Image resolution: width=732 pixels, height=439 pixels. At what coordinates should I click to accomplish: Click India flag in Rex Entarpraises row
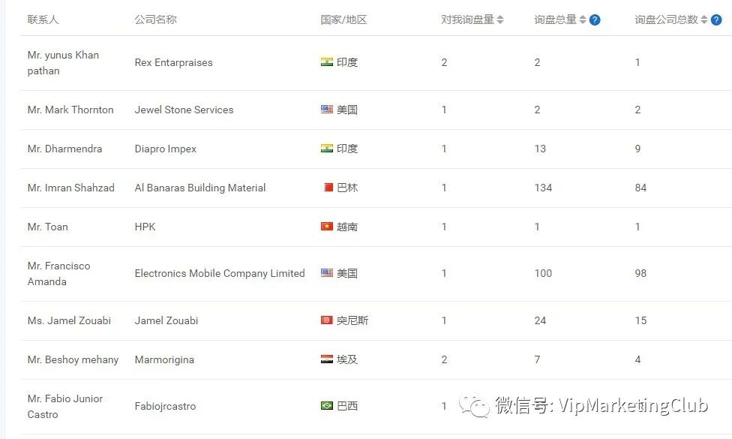click(x=327, y=62)
